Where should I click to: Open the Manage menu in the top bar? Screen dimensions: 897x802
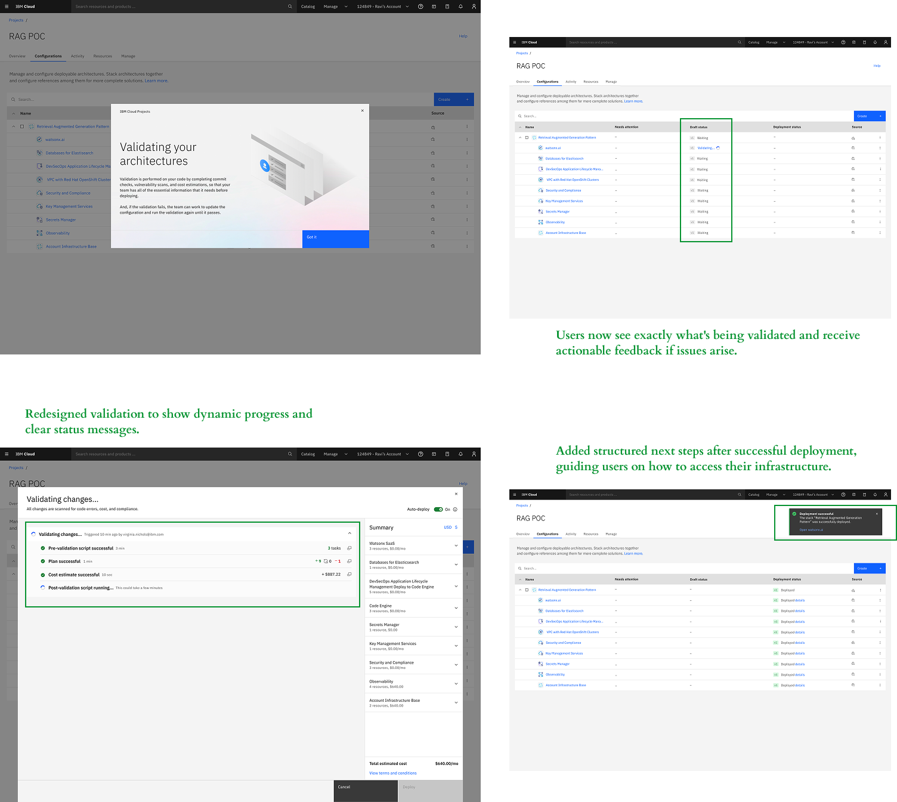(331, 7)
